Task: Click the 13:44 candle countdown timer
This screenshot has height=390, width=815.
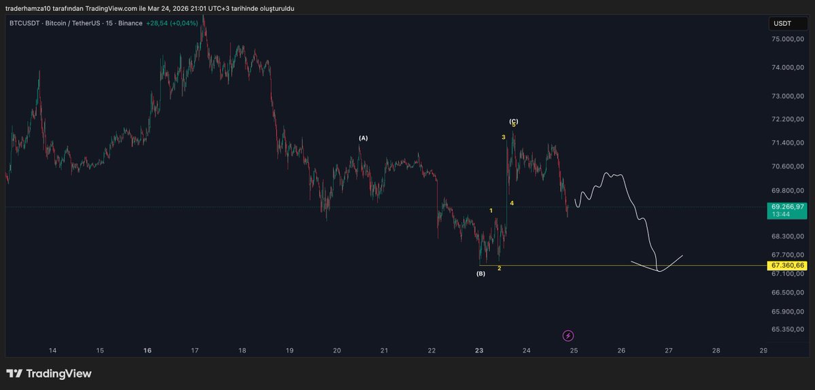Action: pyautogui.click(x=780, y=214)
